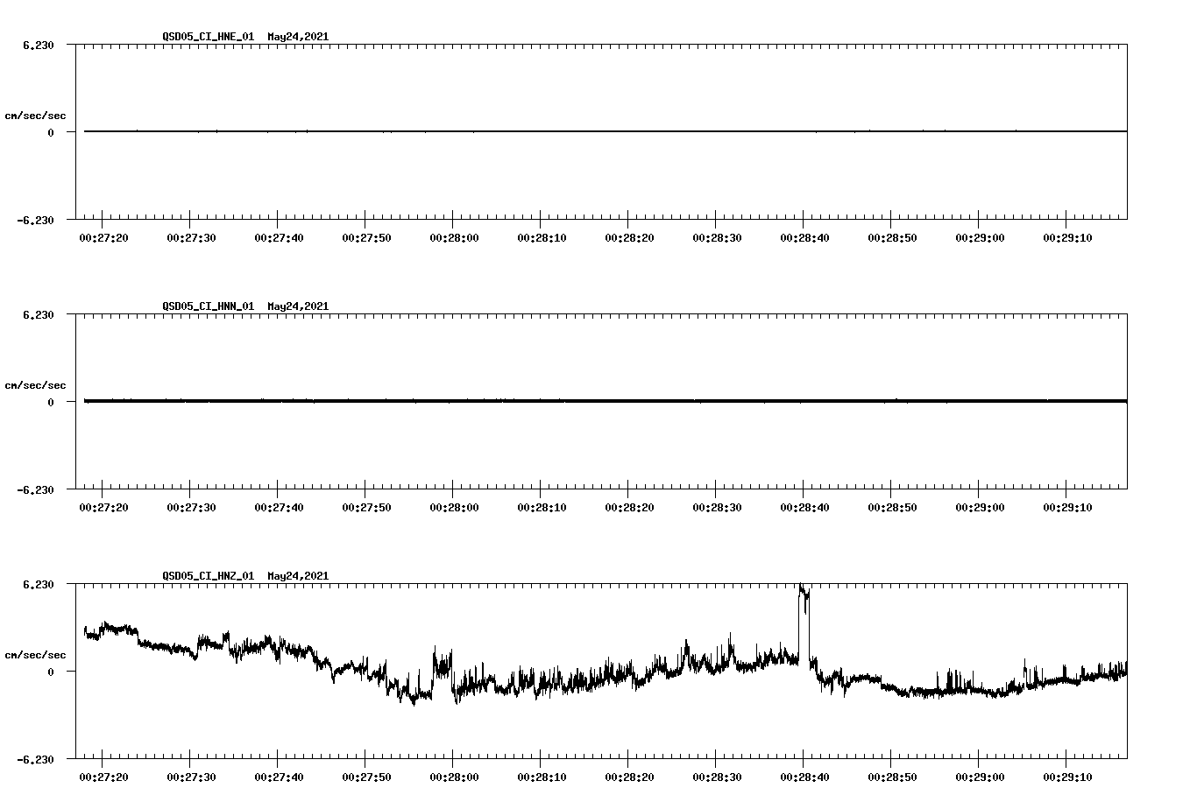Click the May24,2021 date on the bottom plot
Viewport: 1190px width, 809px height.
(x=297, y=576)
